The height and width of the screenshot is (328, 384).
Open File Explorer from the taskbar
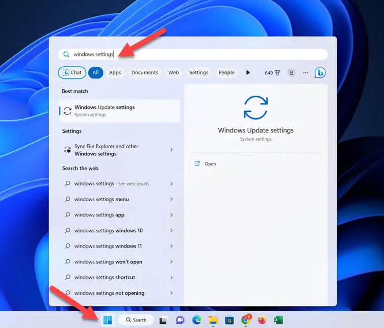(x=213, y=320)
